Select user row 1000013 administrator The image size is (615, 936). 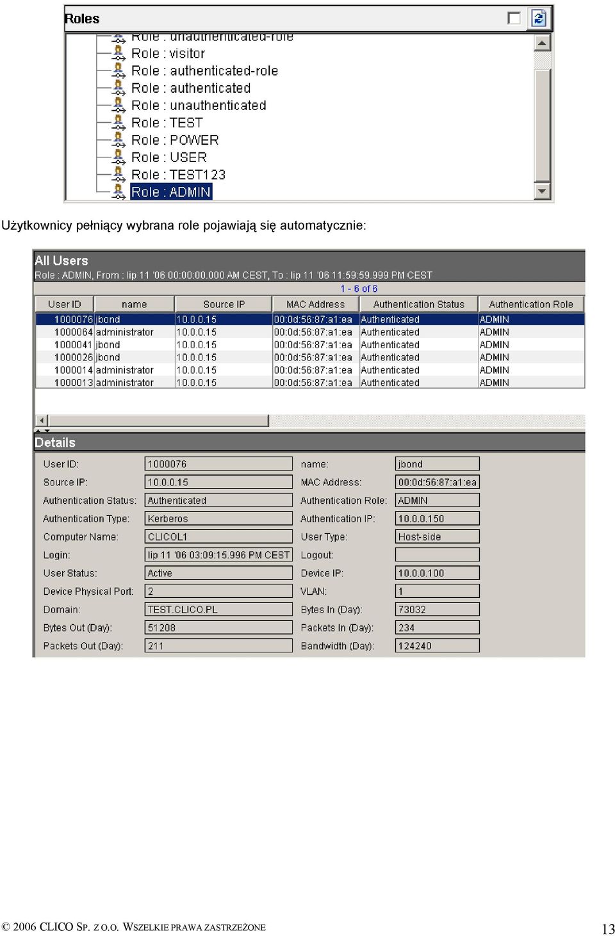pyautogui.click(x=310, y=382)
